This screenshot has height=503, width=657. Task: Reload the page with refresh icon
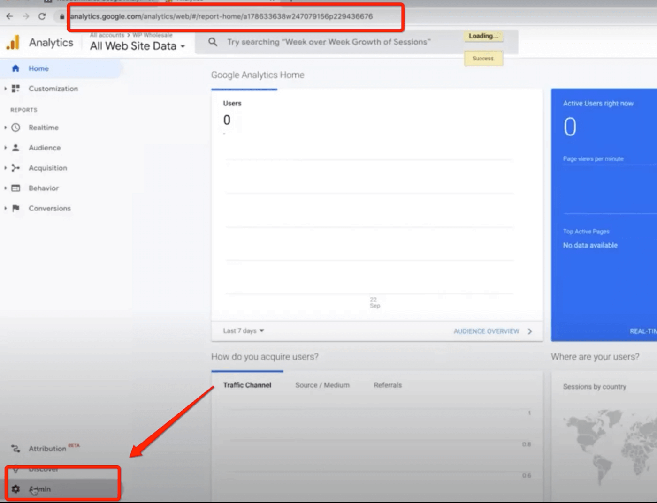(x=42, y=16)
